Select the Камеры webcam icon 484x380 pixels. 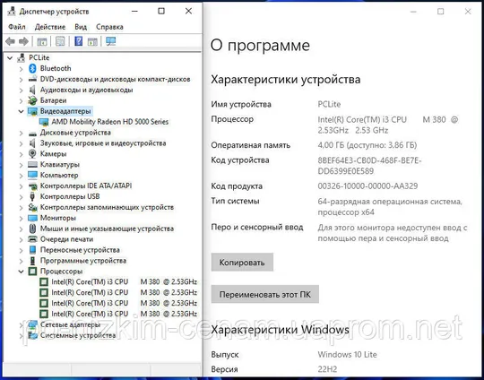click(32, 154)
